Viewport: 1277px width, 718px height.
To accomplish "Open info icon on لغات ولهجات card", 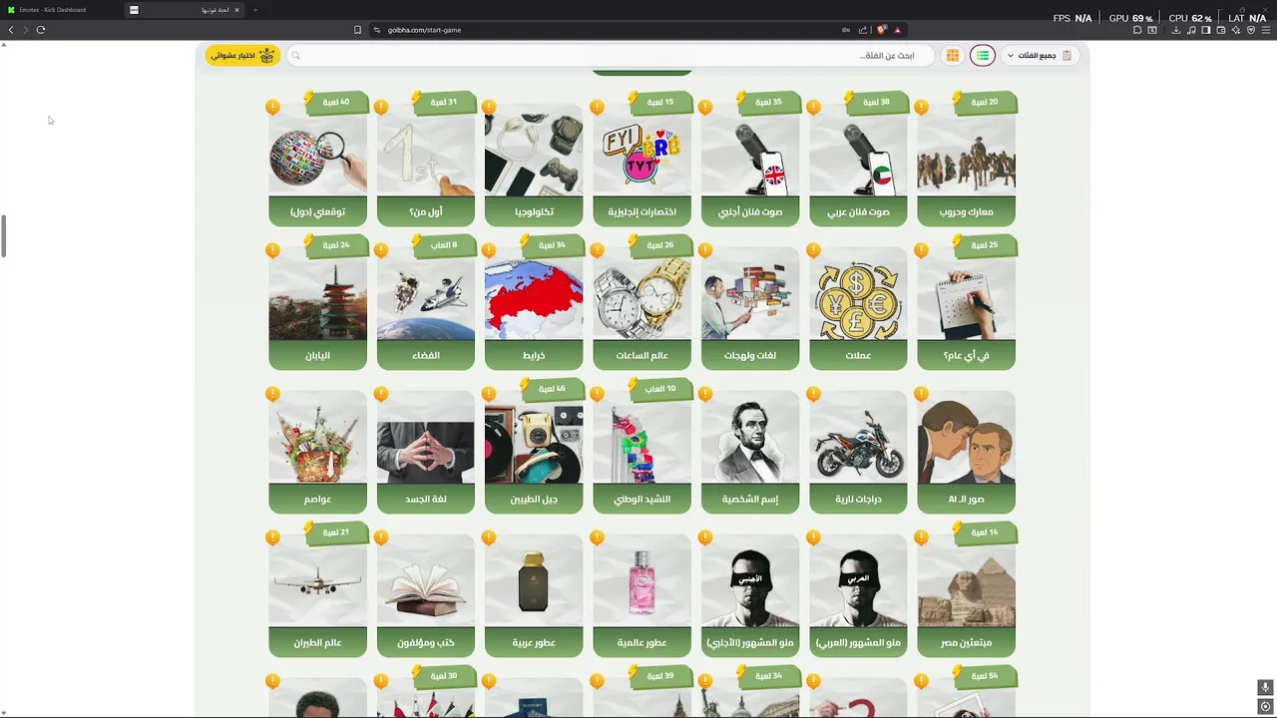I will click(x=704, y=250).
